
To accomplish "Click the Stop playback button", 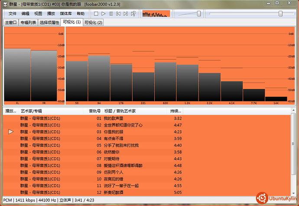I will [x=96, y=14].
